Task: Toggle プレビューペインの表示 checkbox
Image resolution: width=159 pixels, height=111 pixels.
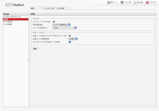Action: click(x=54, y=22)
